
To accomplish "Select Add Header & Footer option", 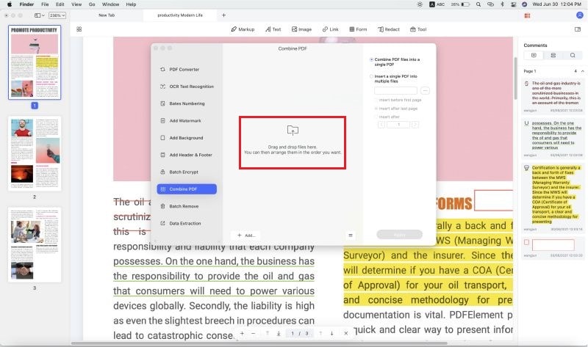I will [187, 155].
